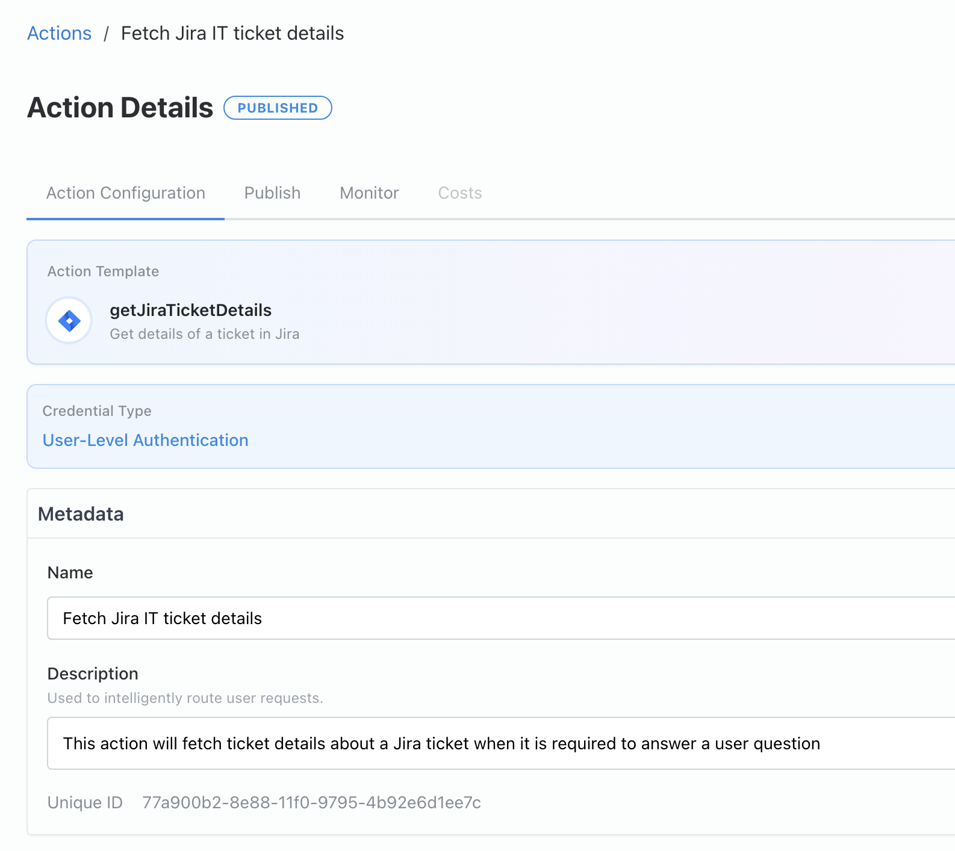The height and width of the screenshot is (851, 955).
Task: Click the Action Template label
Action: pos(103,271)
